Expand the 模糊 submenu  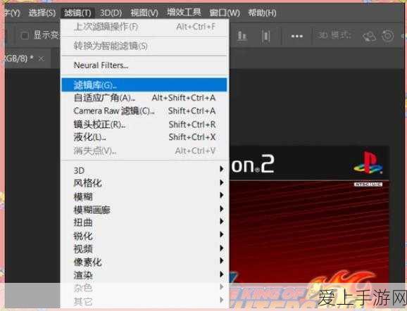click(144, 196)
